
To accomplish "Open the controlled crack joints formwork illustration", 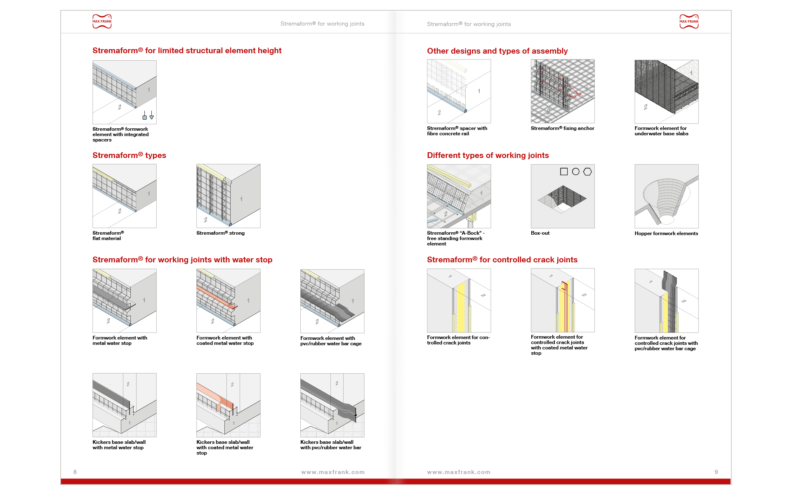I will [x=459, y=300].
